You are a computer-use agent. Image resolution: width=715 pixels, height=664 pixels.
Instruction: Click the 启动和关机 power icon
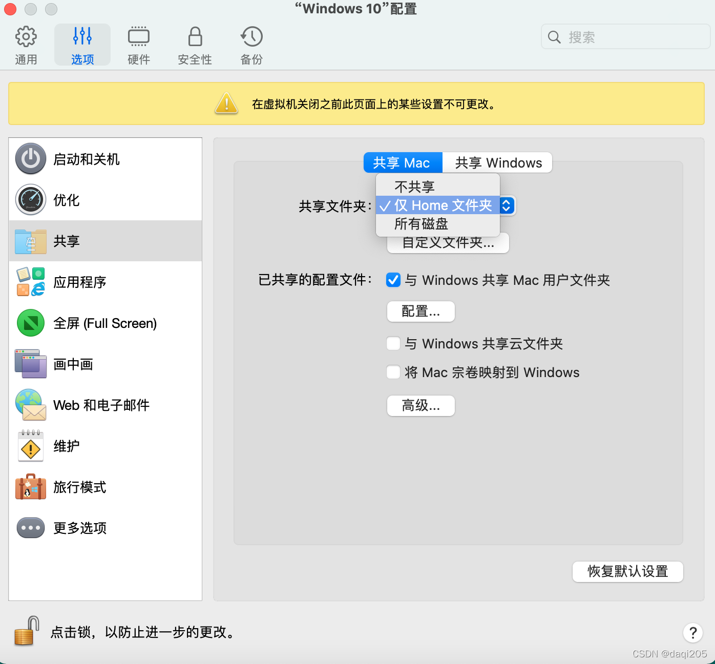pyautogui.click(x=31, y=159)
